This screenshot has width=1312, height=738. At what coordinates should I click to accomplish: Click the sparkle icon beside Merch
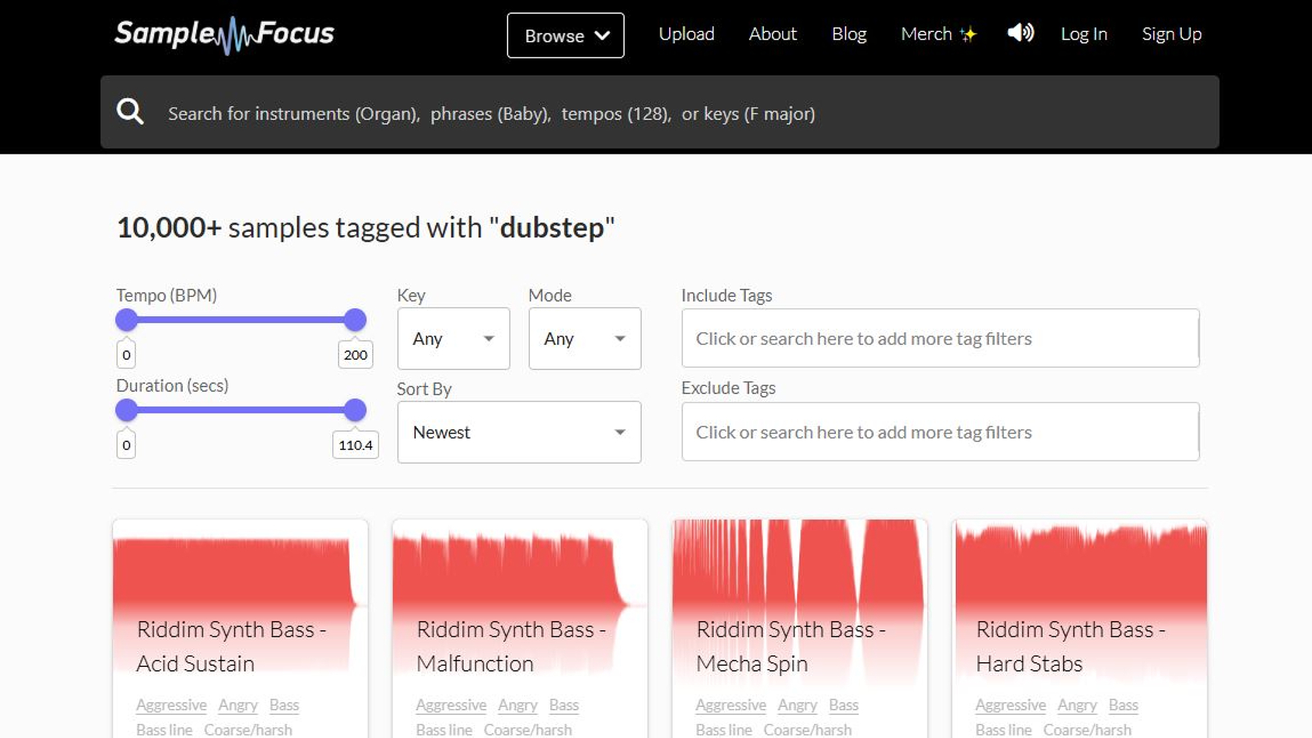[968, 34]
